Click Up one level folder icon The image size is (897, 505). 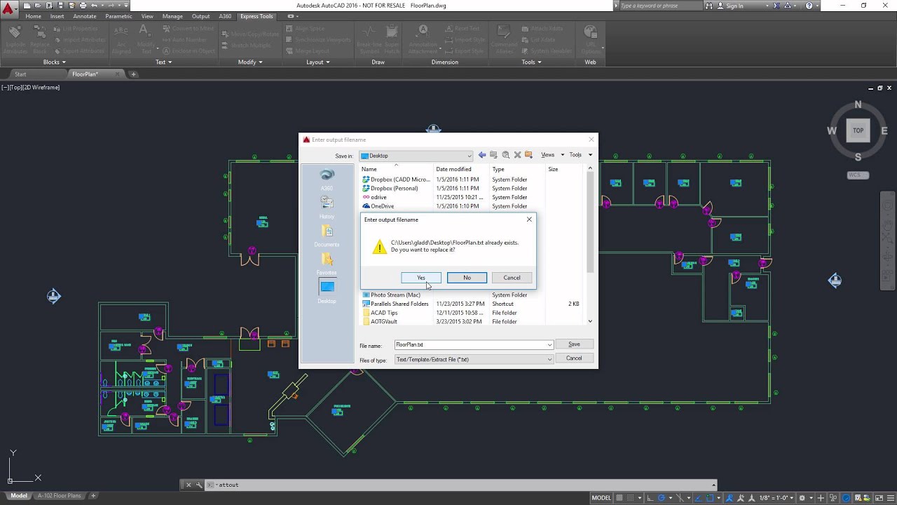493,155
